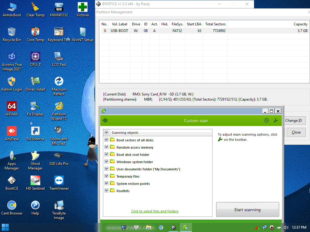Open the AnhdvBoot desktop icon
The width and height of the screenshot is (310, 232).
(12, 10)
